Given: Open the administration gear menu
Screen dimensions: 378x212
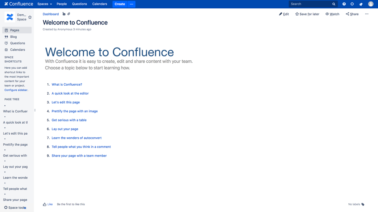Looking at the screenshot, I should click(x=352, y=4).
